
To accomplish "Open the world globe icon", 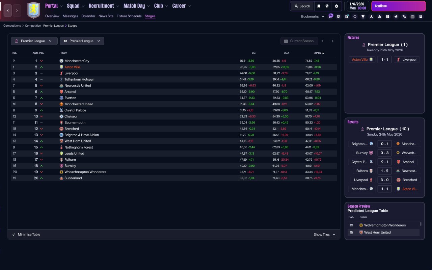I will pos(327,6).
